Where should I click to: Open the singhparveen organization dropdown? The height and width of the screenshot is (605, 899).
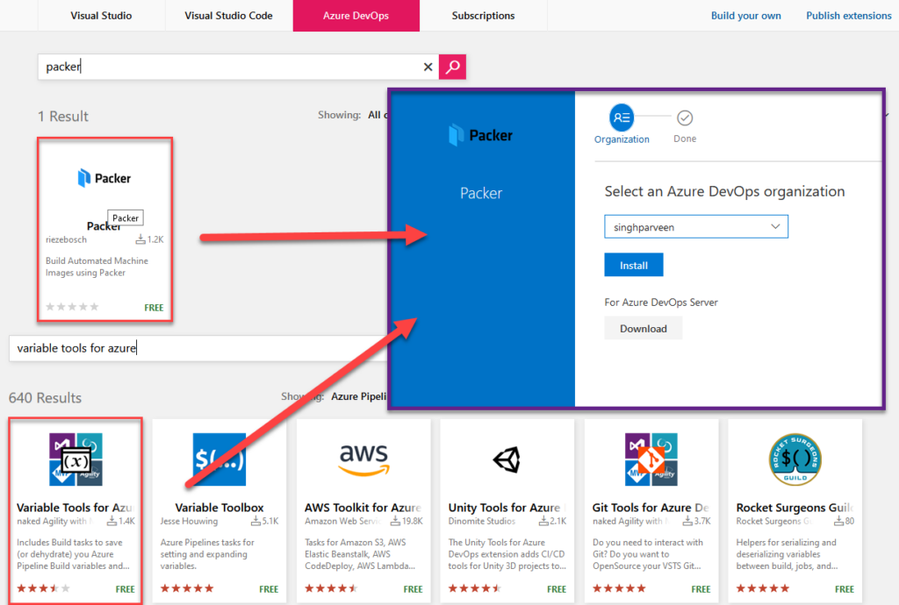[695, 225]
